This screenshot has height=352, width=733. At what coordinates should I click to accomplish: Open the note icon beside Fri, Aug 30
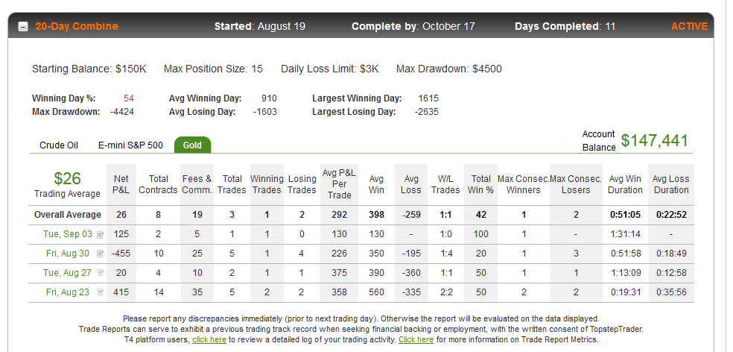[100, 254]
